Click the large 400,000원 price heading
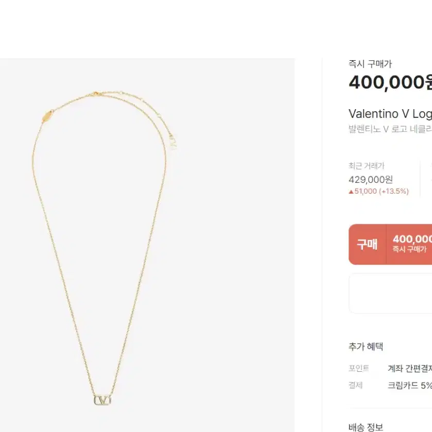Image resolution: width=432 pixels, height=432 pixels. tap(390, 82)
